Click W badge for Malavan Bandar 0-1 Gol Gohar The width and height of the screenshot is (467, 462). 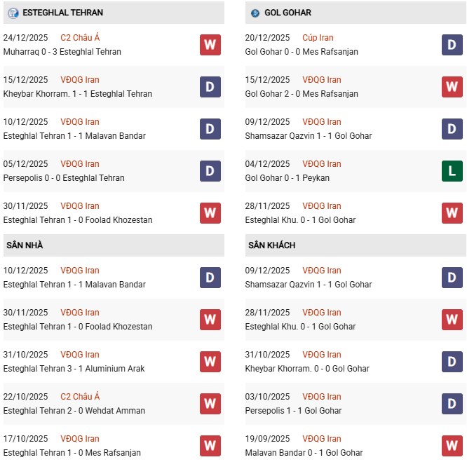(x=452, y=446)
